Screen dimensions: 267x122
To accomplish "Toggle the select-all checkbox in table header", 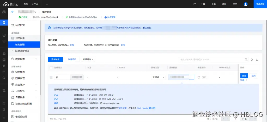I will click(x=51, y=68).
